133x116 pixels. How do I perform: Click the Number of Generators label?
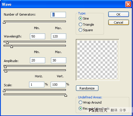[x=20, y=14]
